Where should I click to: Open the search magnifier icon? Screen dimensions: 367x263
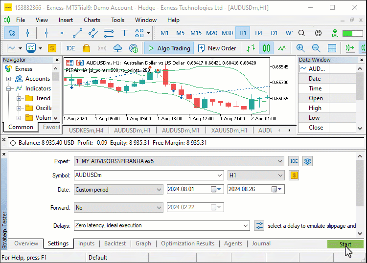coord(302,33)
